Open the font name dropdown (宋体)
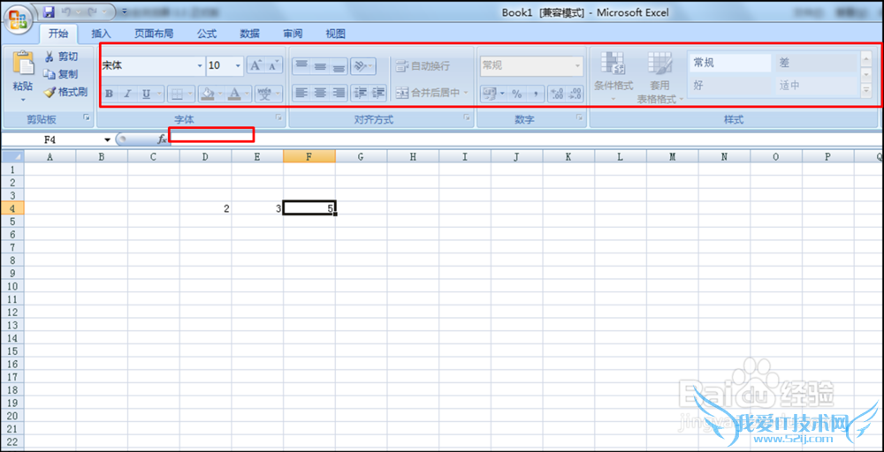Viewport: 884px width, 452px height. pos(199,66)
